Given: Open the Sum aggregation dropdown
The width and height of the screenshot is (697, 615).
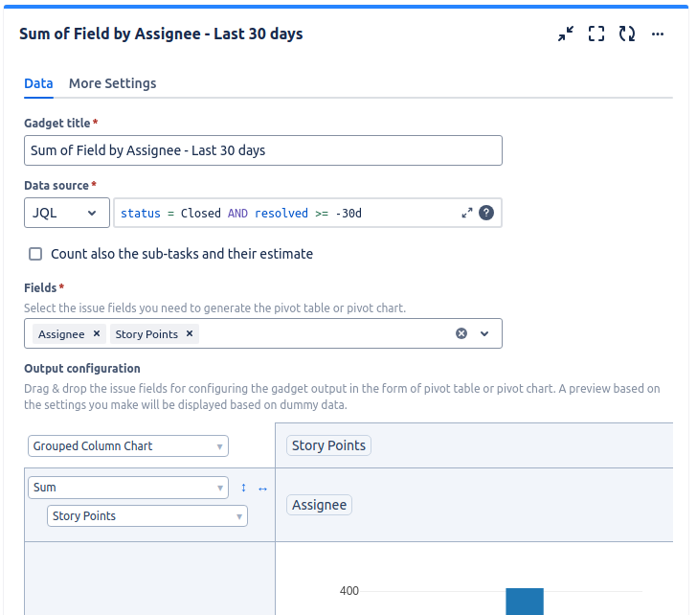Looking at the screenshot, I should 128,488.
